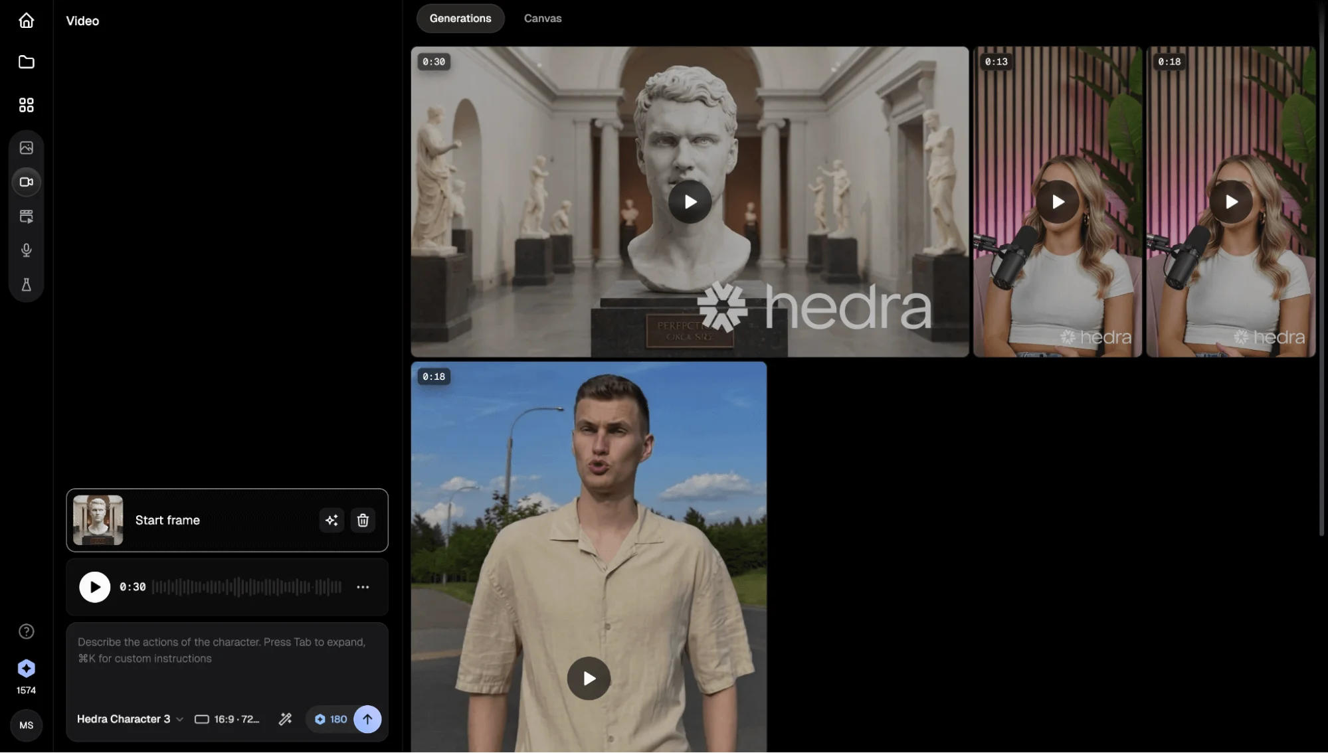
Task: Click the magic wand prompt icon
Action: coord(285,719)
